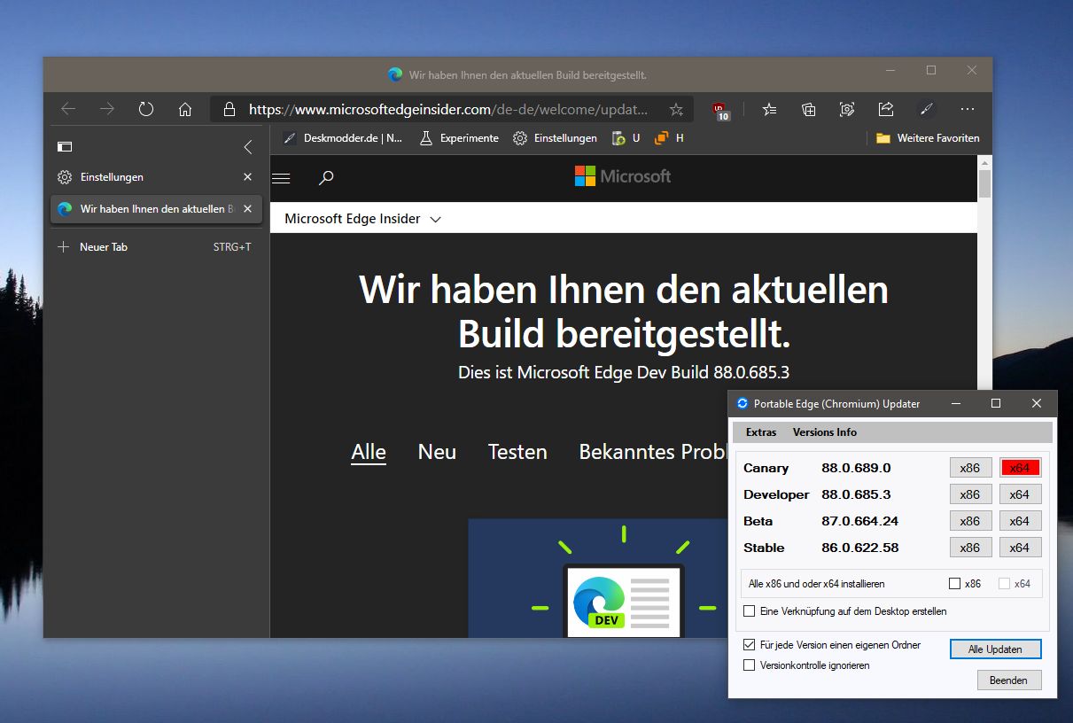The image size is (1073, 723).
Task: Expand the Microsoft Edge Insider dropdown
Action: pos(362,219)
